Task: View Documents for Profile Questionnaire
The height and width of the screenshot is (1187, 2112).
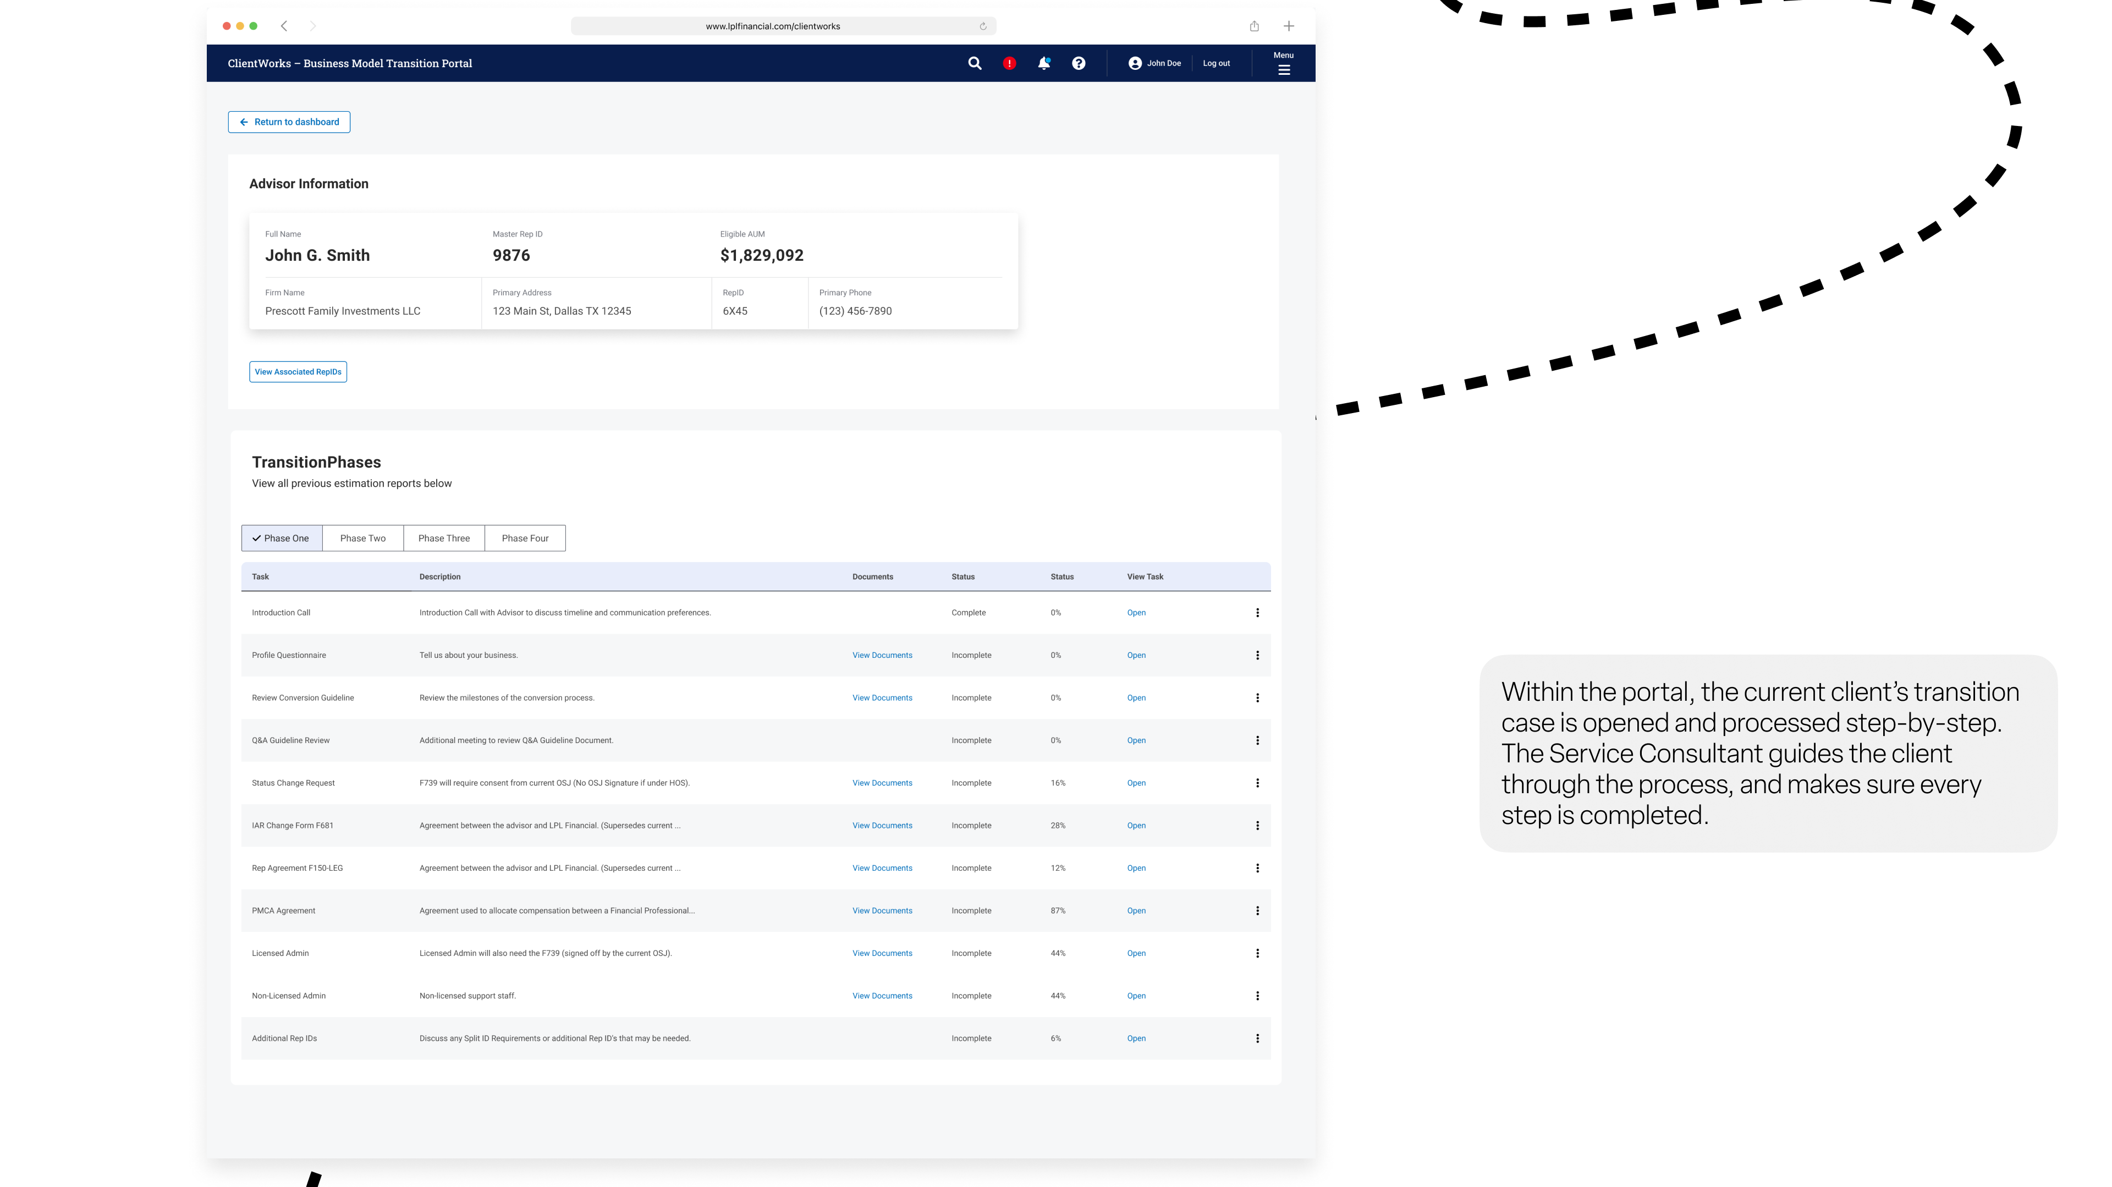Action: click(881, 655)
